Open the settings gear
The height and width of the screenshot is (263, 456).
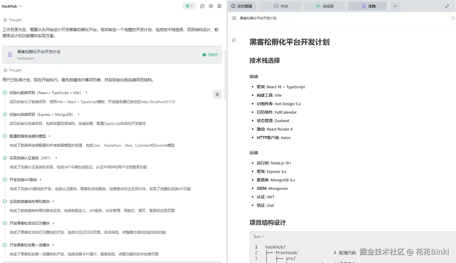pos(211,6)
